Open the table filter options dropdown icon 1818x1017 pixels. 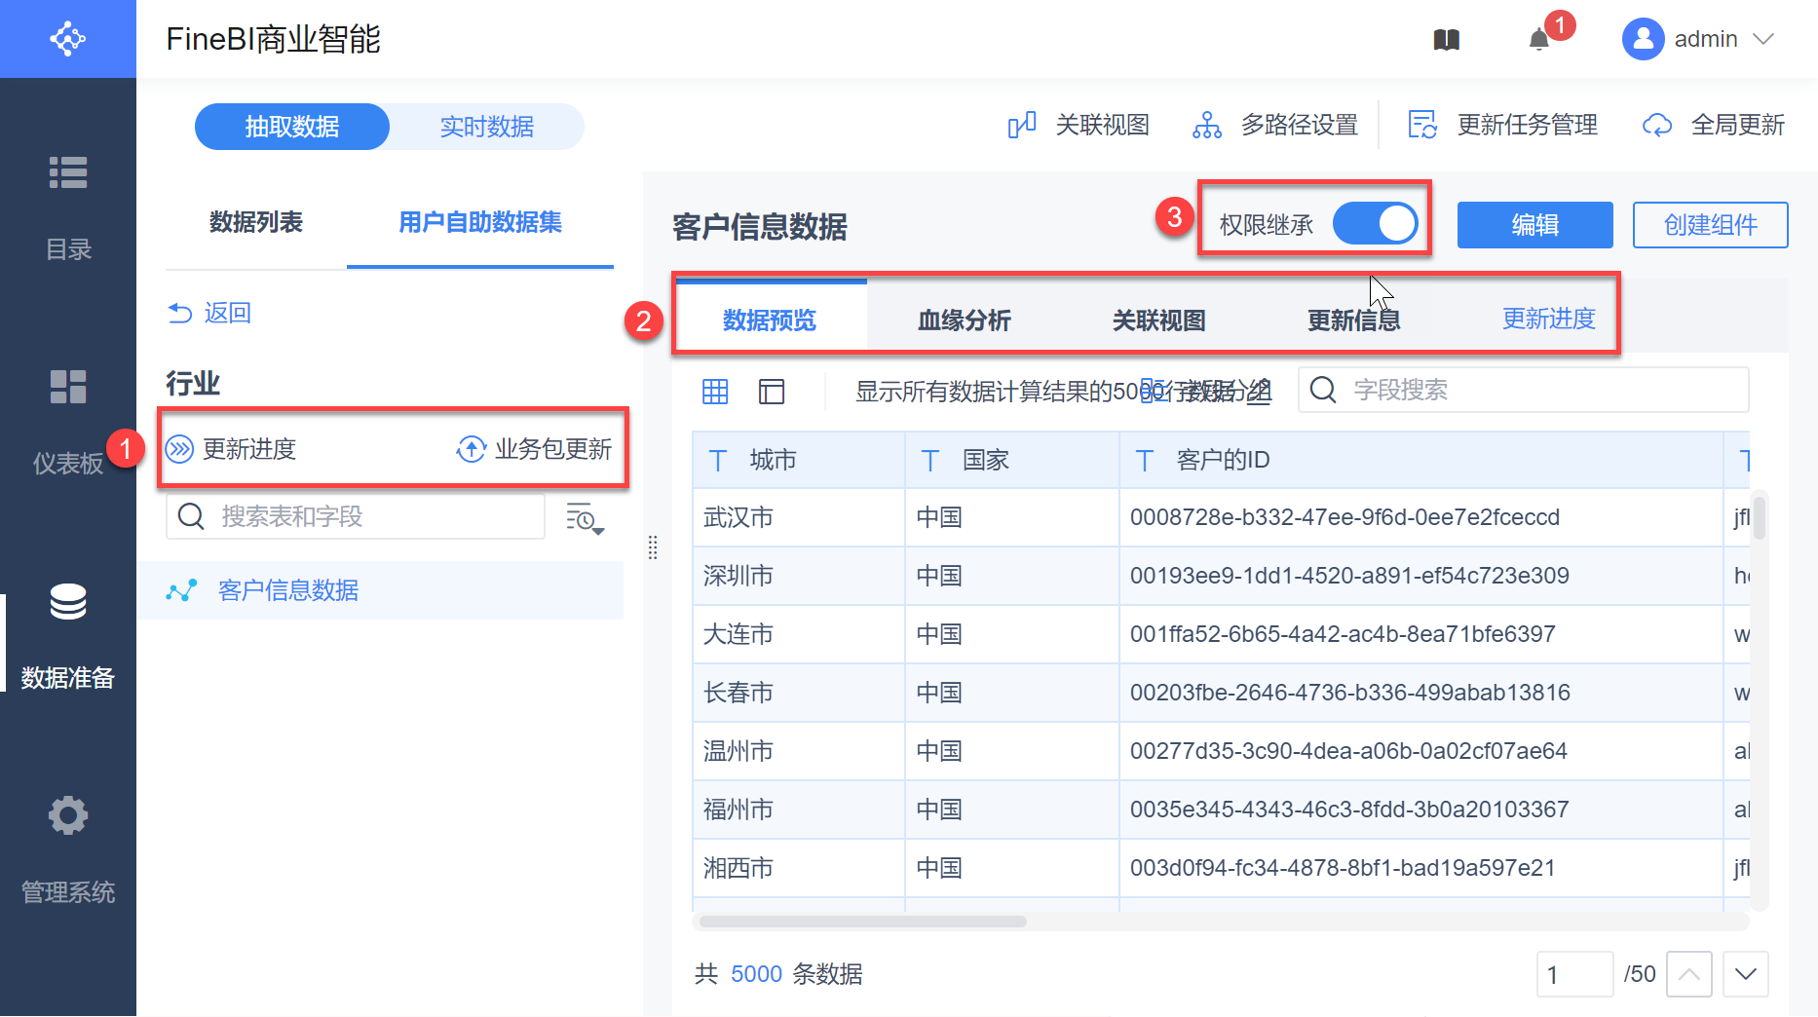pyautogui.click(x=585, y=517)
